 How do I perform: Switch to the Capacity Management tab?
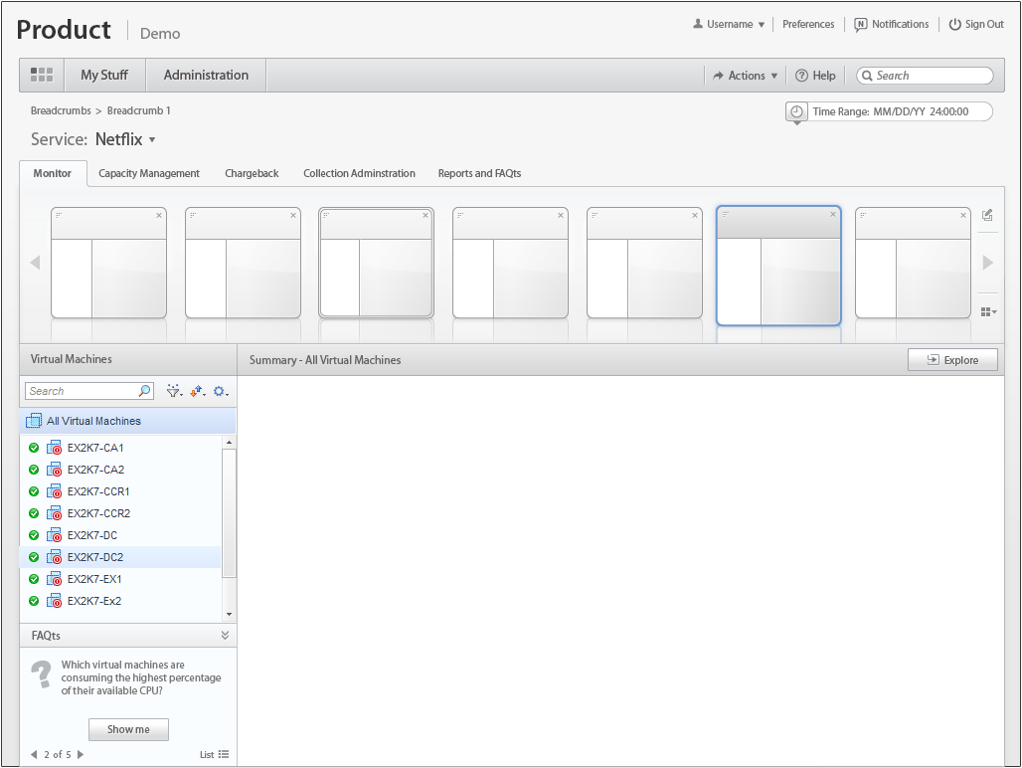click(149, 173)
